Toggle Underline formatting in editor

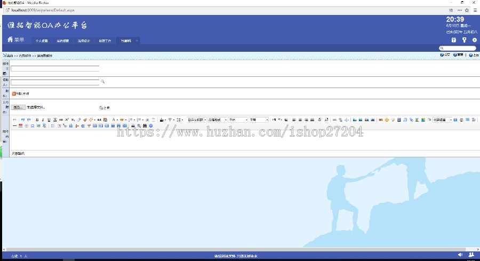tap(49, 120)
